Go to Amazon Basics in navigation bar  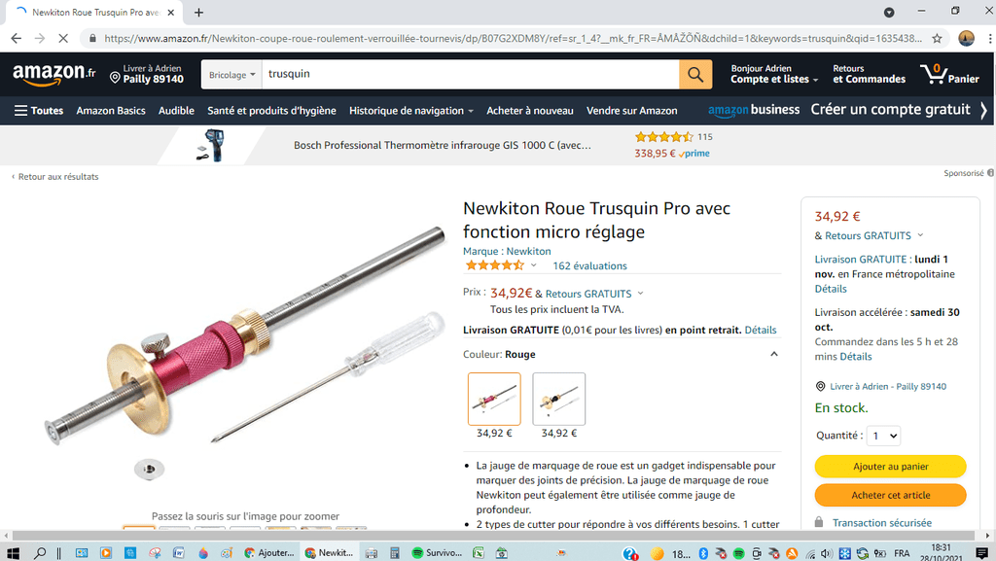pyautogui.click(x=111, y=111)
